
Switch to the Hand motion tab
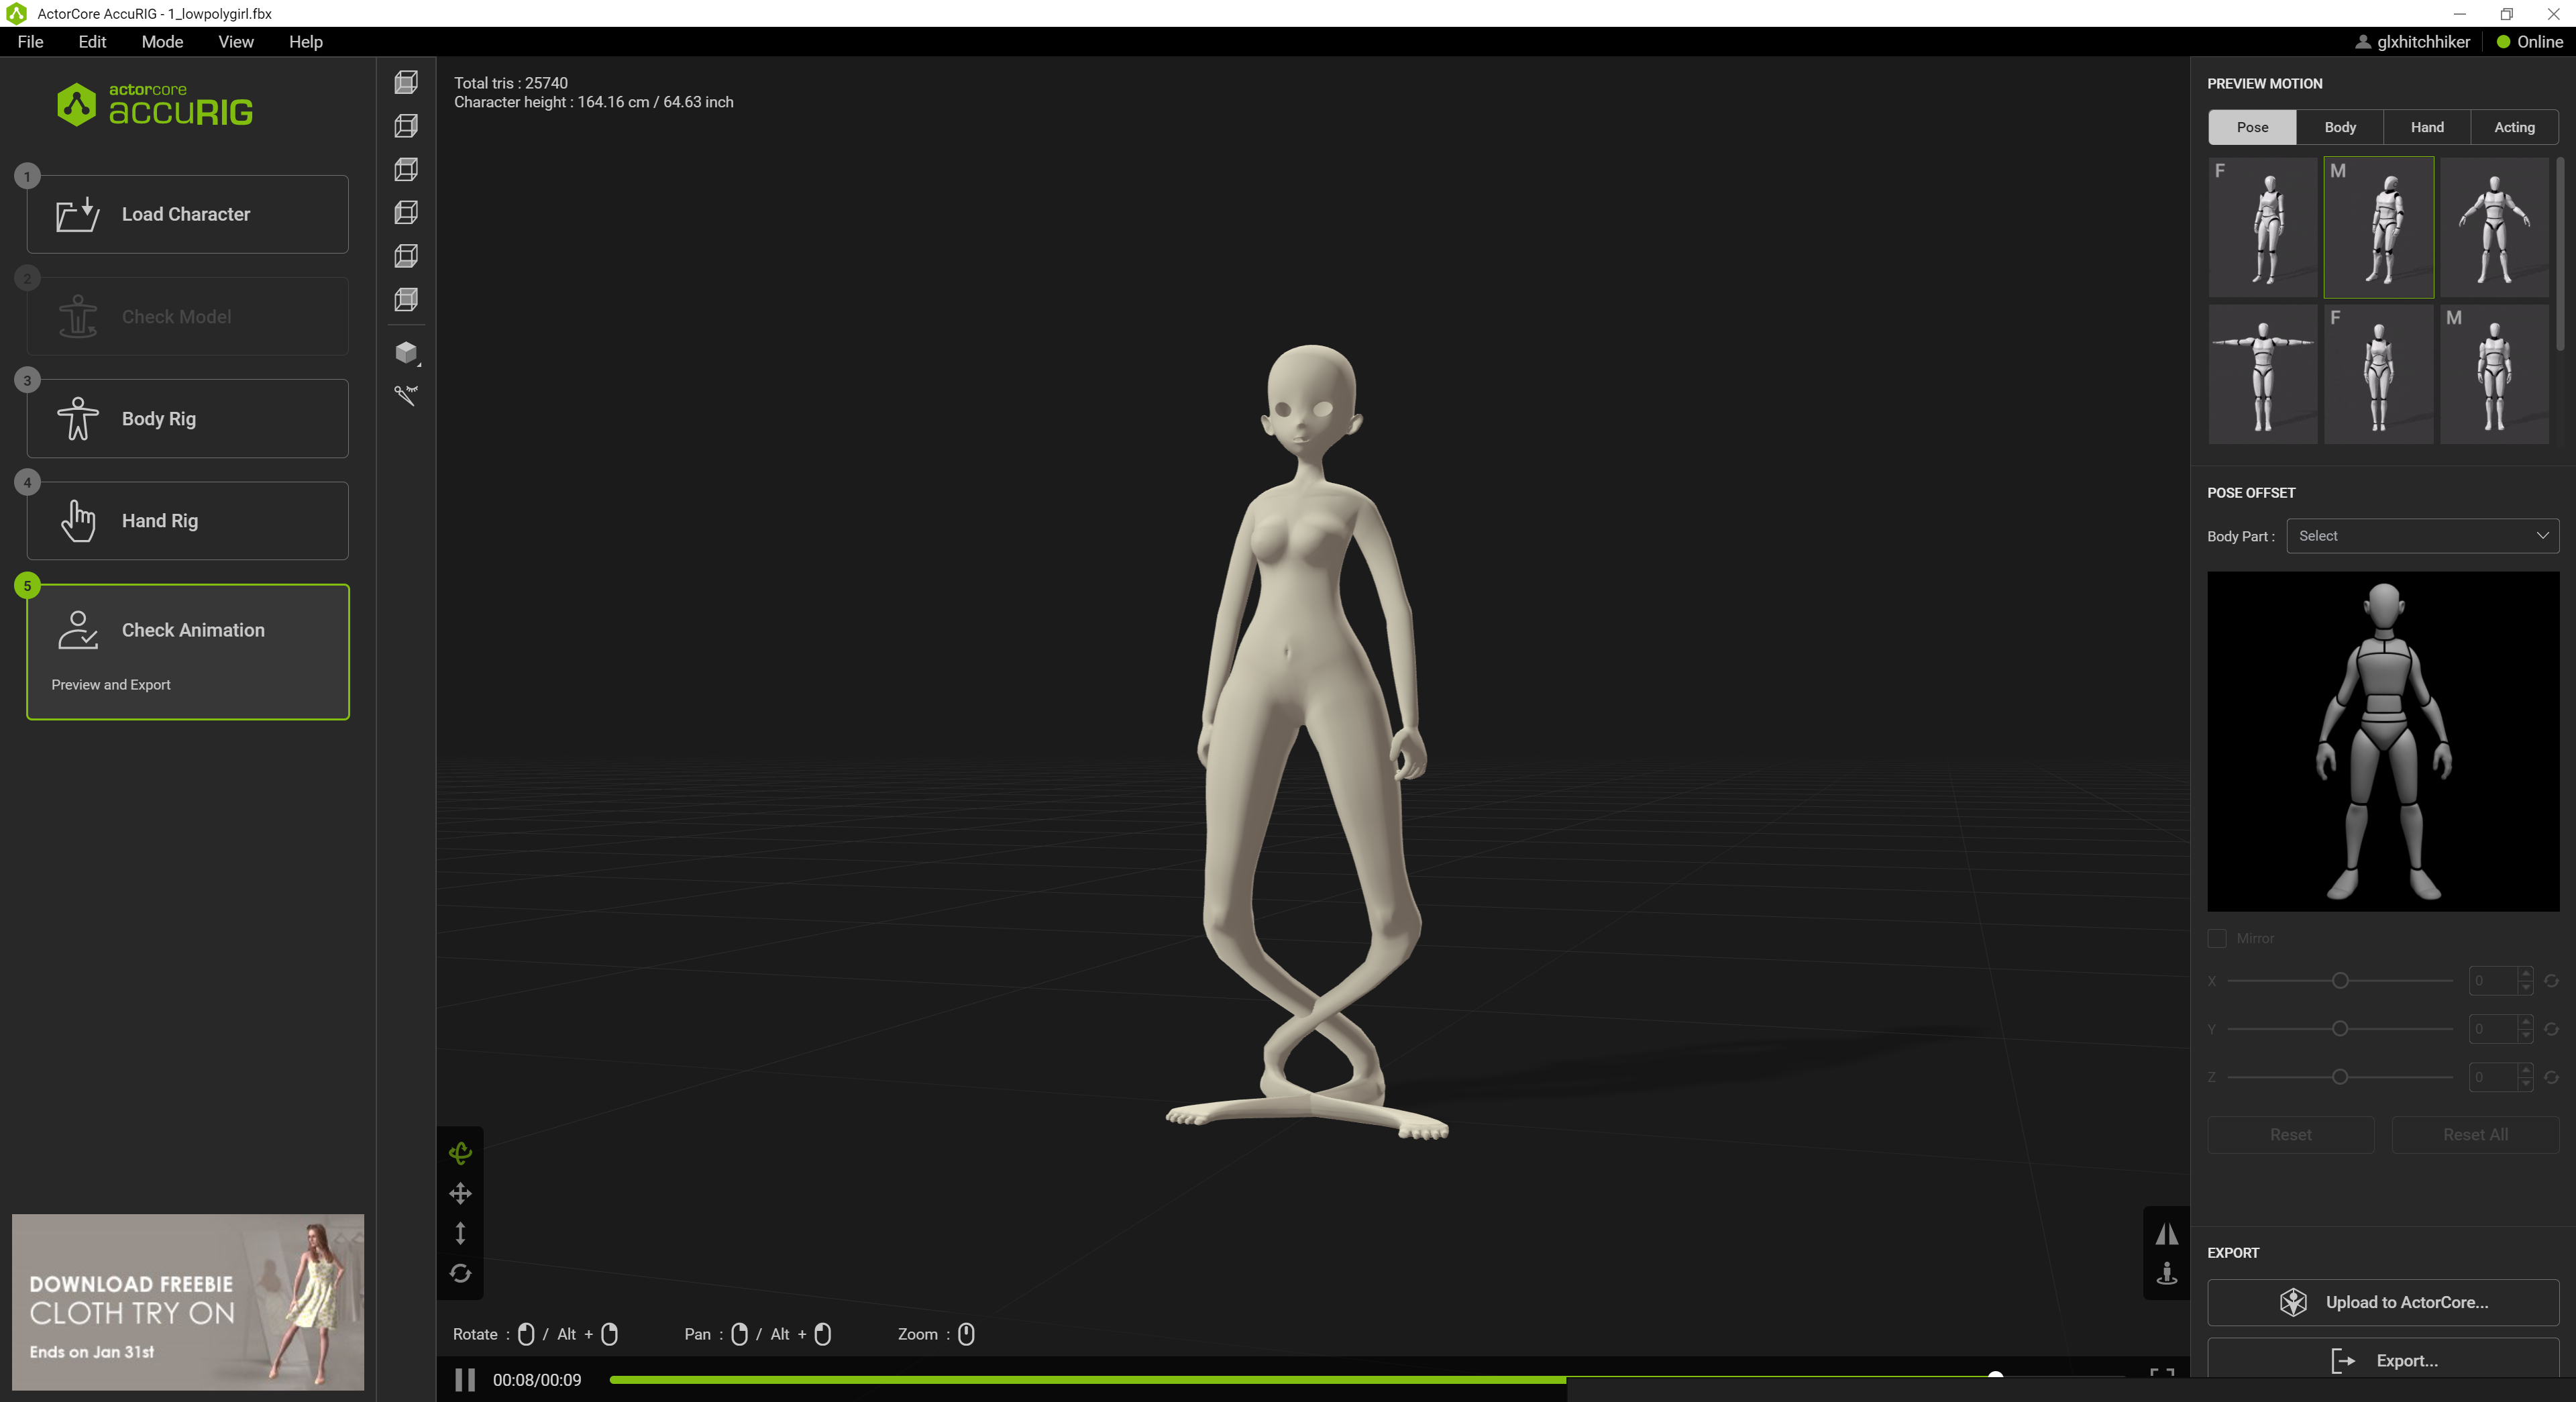coord(2427,127)
